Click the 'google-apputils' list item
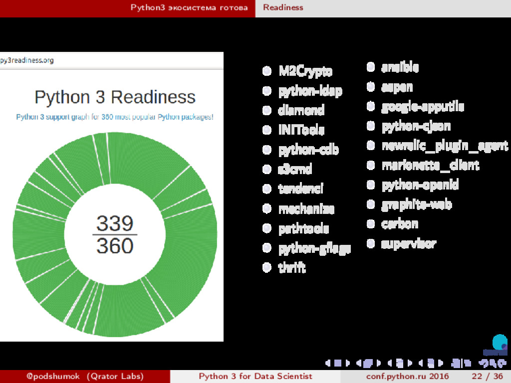The height and width of the screenshot is (383, 511). click(x=423, y=107)
